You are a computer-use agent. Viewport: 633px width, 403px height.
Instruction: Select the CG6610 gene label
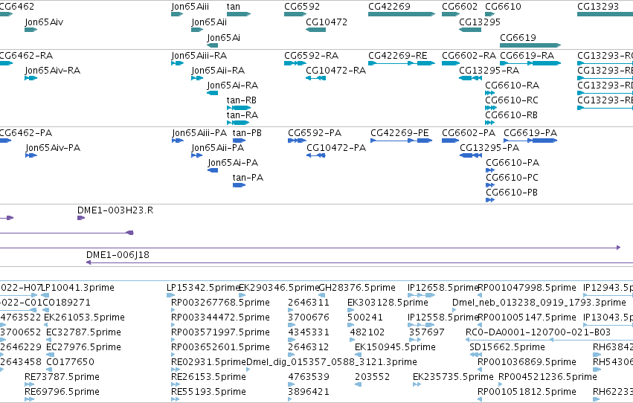click(x=503, y=7)
